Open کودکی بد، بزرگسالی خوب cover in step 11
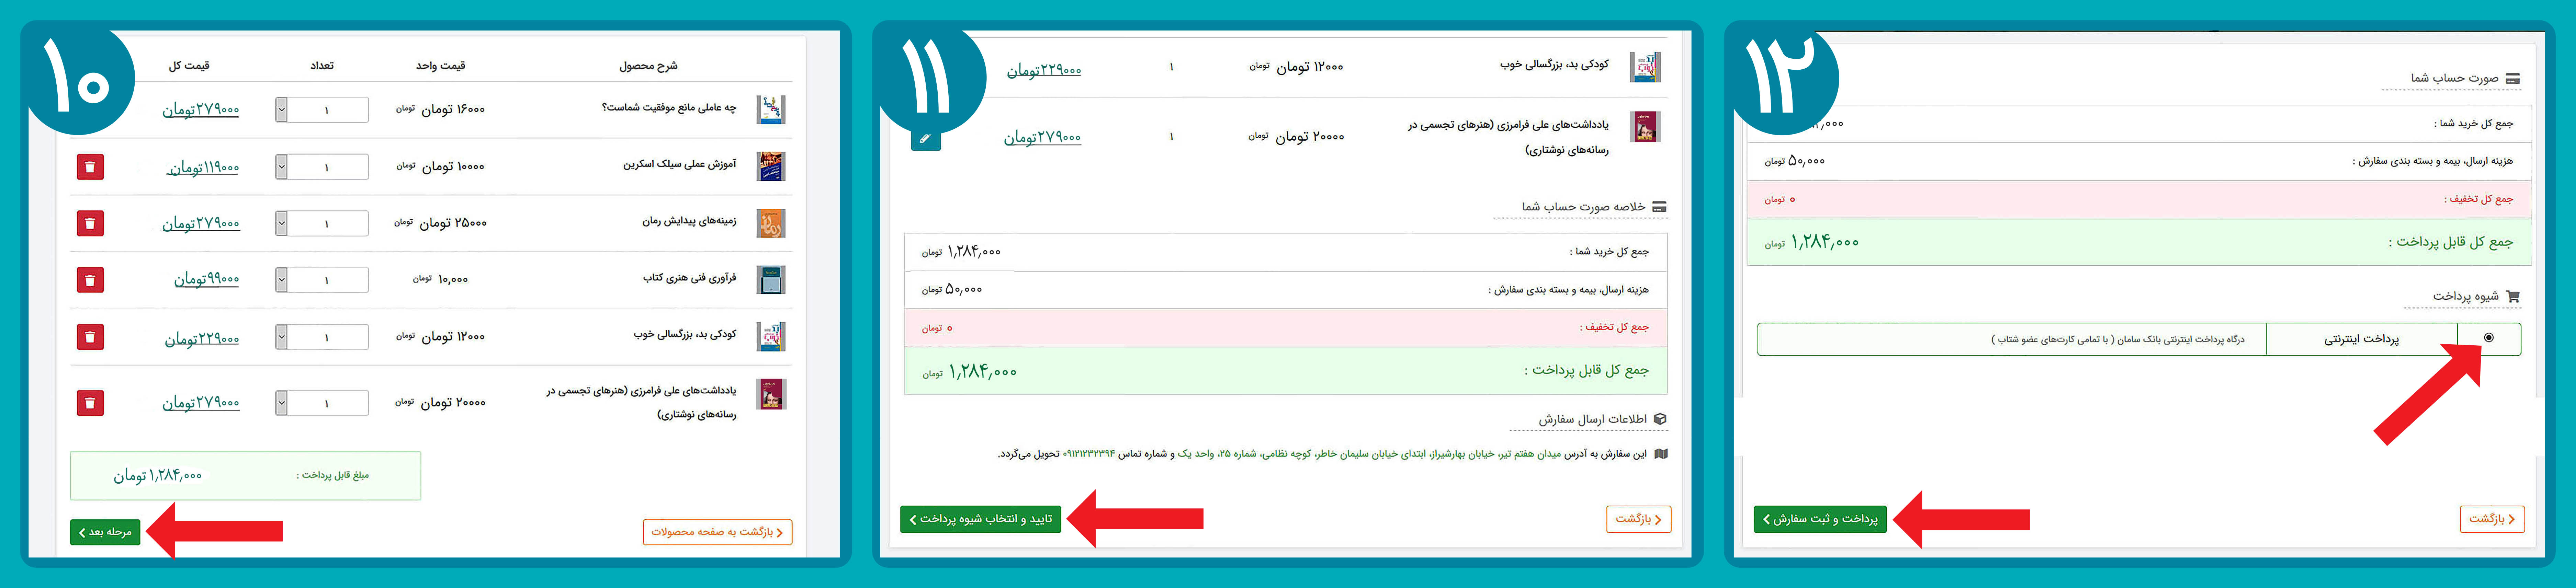Screen dimensions: 2576x588 1645,67
